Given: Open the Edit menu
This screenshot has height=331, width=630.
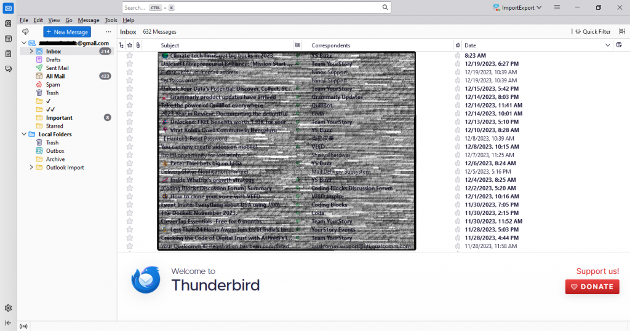Looking at the screenshot, I should [38, 20].
